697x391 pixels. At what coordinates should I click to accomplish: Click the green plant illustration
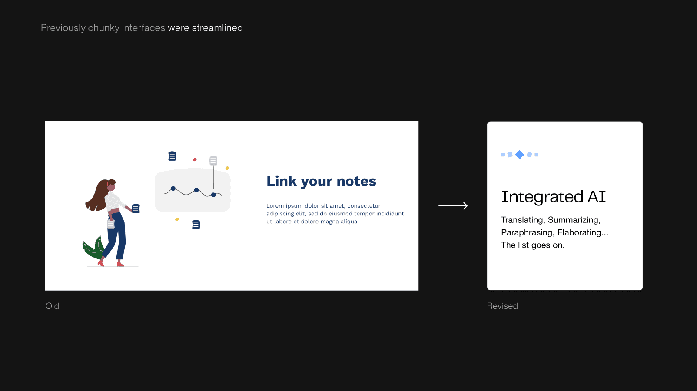point(93,248)
